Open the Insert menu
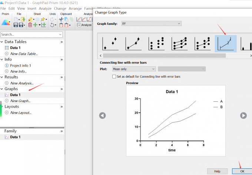252x175 pixels. click(x=32, y=9)
